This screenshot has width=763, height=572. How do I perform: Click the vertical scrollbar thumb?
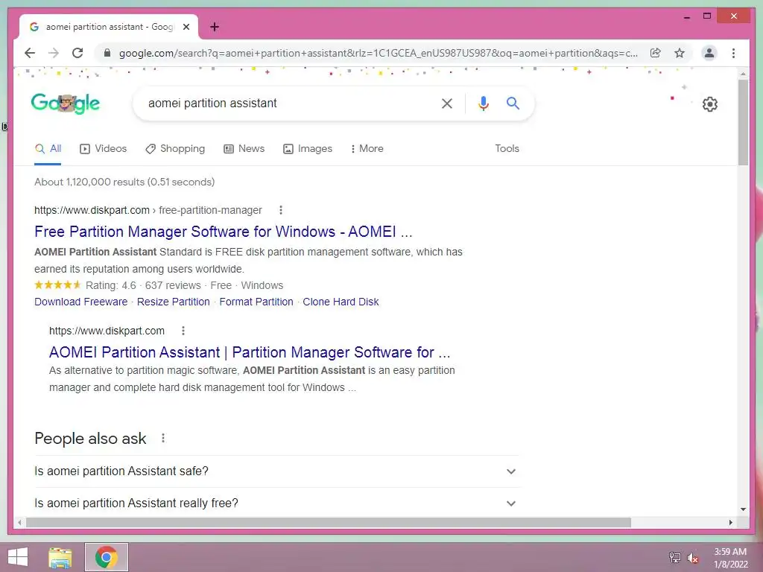(743, 123)
